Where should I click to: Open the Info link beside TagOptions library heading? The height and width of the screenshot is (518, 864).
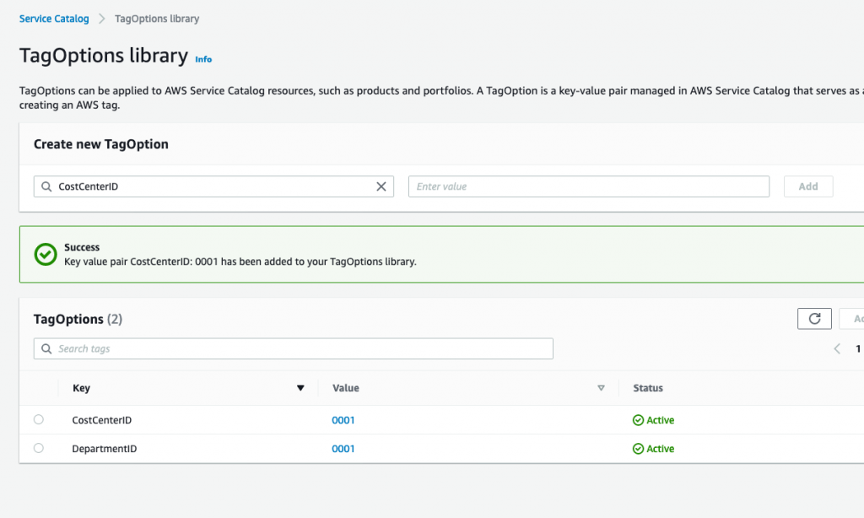tap(203, 59)
